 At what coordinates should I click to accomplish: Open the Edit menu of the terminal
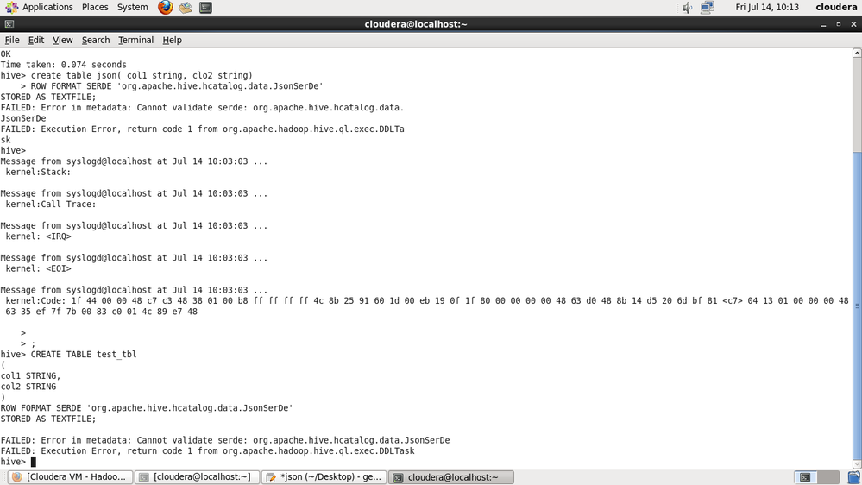click(36, 41)
